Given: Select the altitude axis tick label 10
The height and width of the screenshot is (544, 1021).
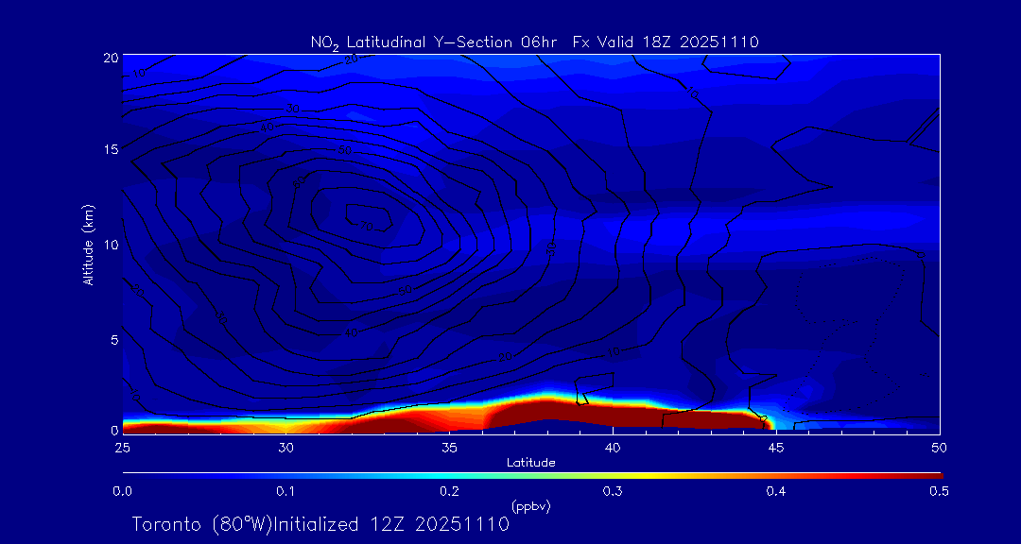Looking at the screenshot, I should tap(110, 244).
